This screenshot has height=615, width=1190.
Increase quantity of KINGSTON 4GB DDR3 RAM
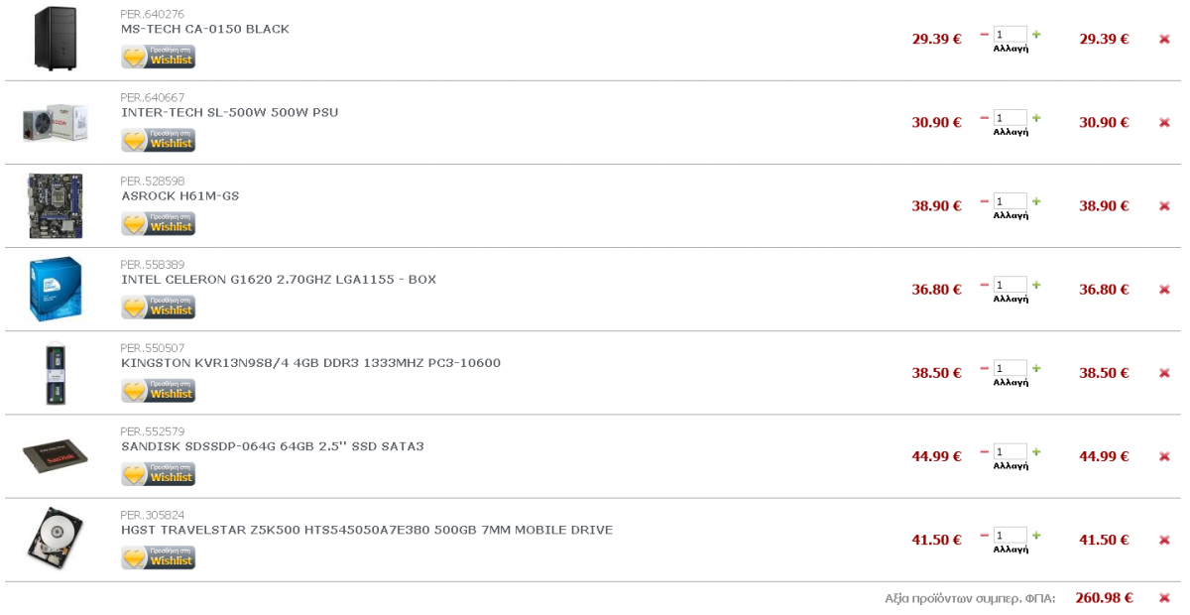[1036, 367]
